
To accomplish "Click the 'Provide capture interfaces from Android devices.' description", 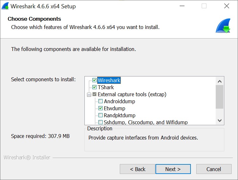I will pyautogui.click(x=143, y=138).
